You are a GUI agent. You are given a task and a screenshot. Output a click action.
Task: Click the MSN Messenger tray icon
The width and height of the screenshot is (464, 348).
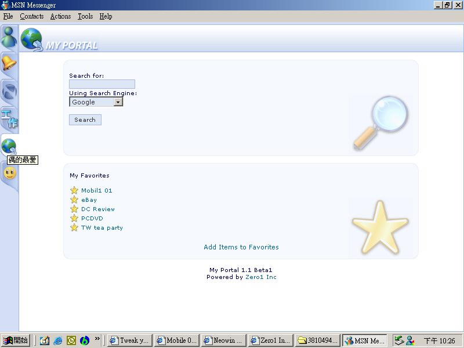coord(410,340)
